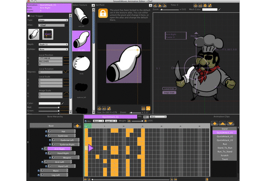Screen dimensions: 266x181
Task: Click the fit view icon in Set Pivot panel
Action: 109,108
